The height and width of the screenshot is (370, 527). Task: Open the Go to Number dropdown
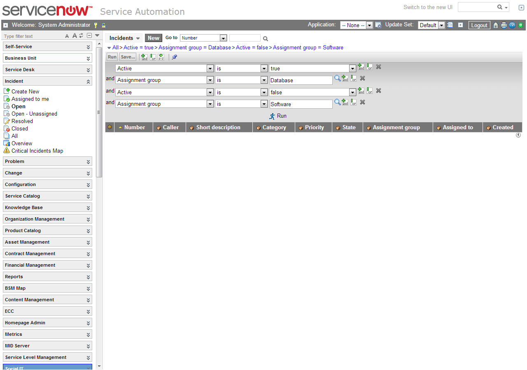[x=203, y=38]
